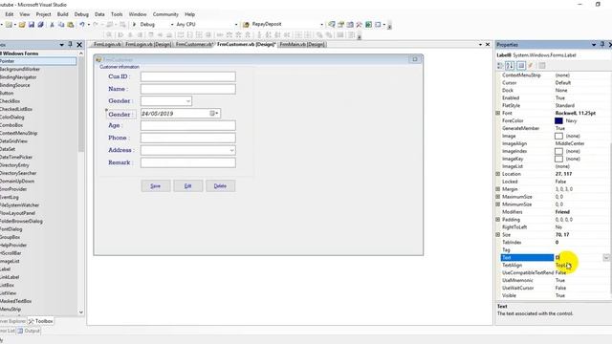
Task: Click the Events lightning icon in Properties panel
Action: (x=531, y=66)
